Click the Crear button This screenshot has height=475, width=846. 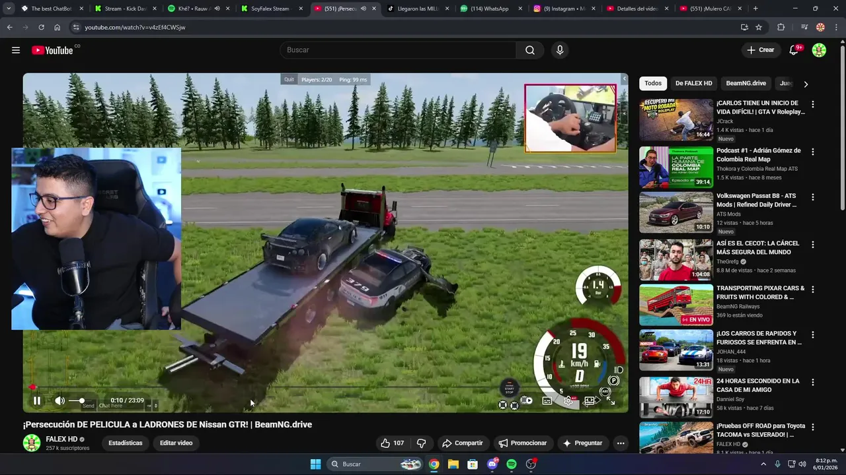[x=760, y=50]
